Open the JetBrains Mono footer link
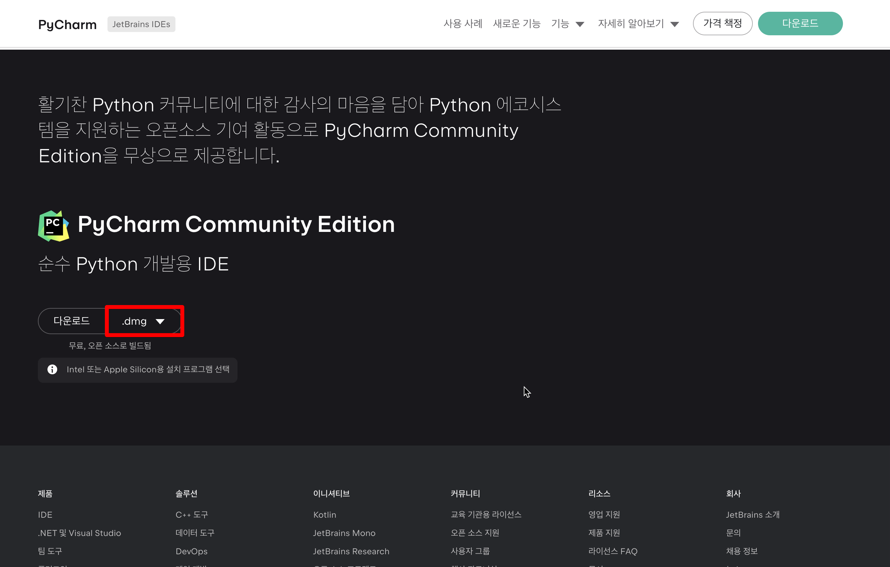The width and height of the screenshot is (890, 567). [344, 533]
